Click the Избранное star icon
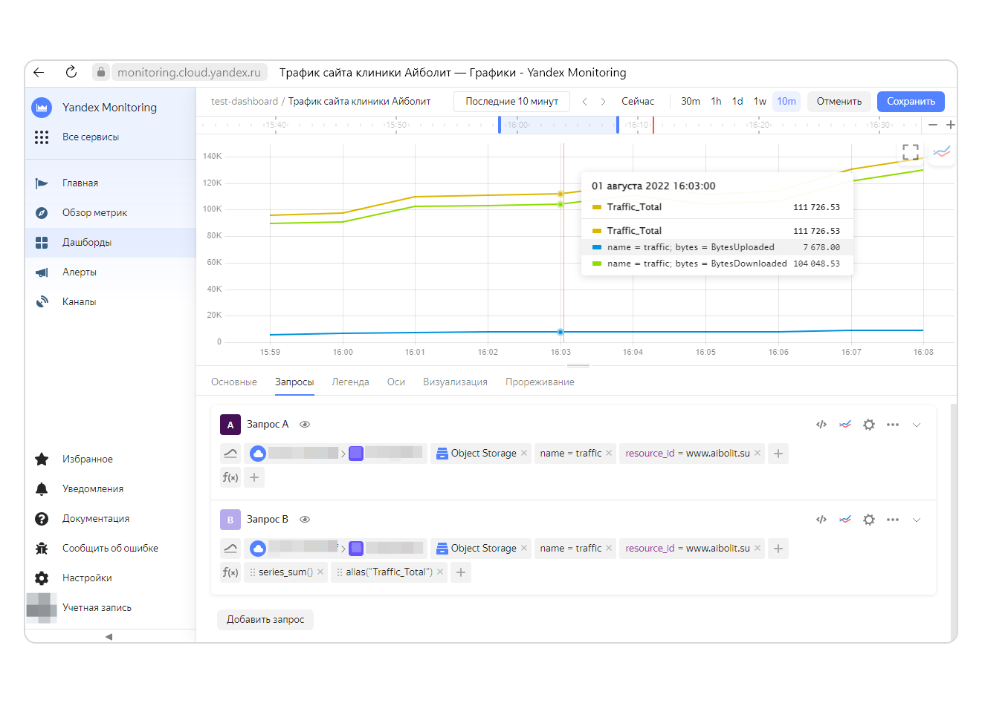 click(x=42, y=460)
